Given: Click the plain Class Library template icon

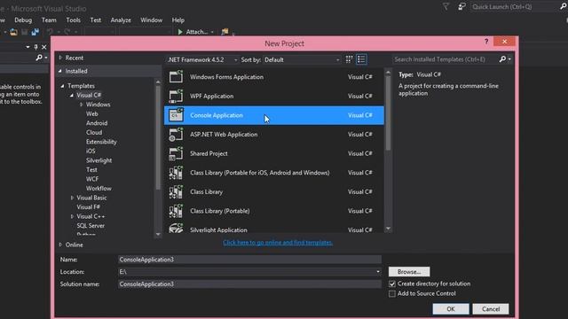Looking at the screenshot, I should click(176, 191).
